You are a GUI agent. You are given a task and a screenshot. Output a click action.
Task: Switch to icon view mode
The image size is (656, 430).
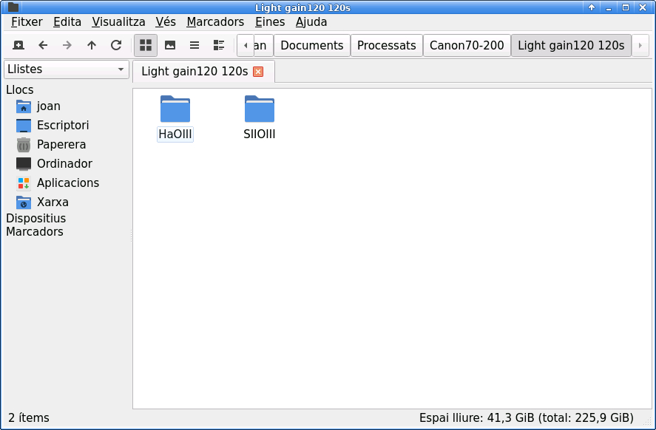pyautogui.click(x=146, y=45)
